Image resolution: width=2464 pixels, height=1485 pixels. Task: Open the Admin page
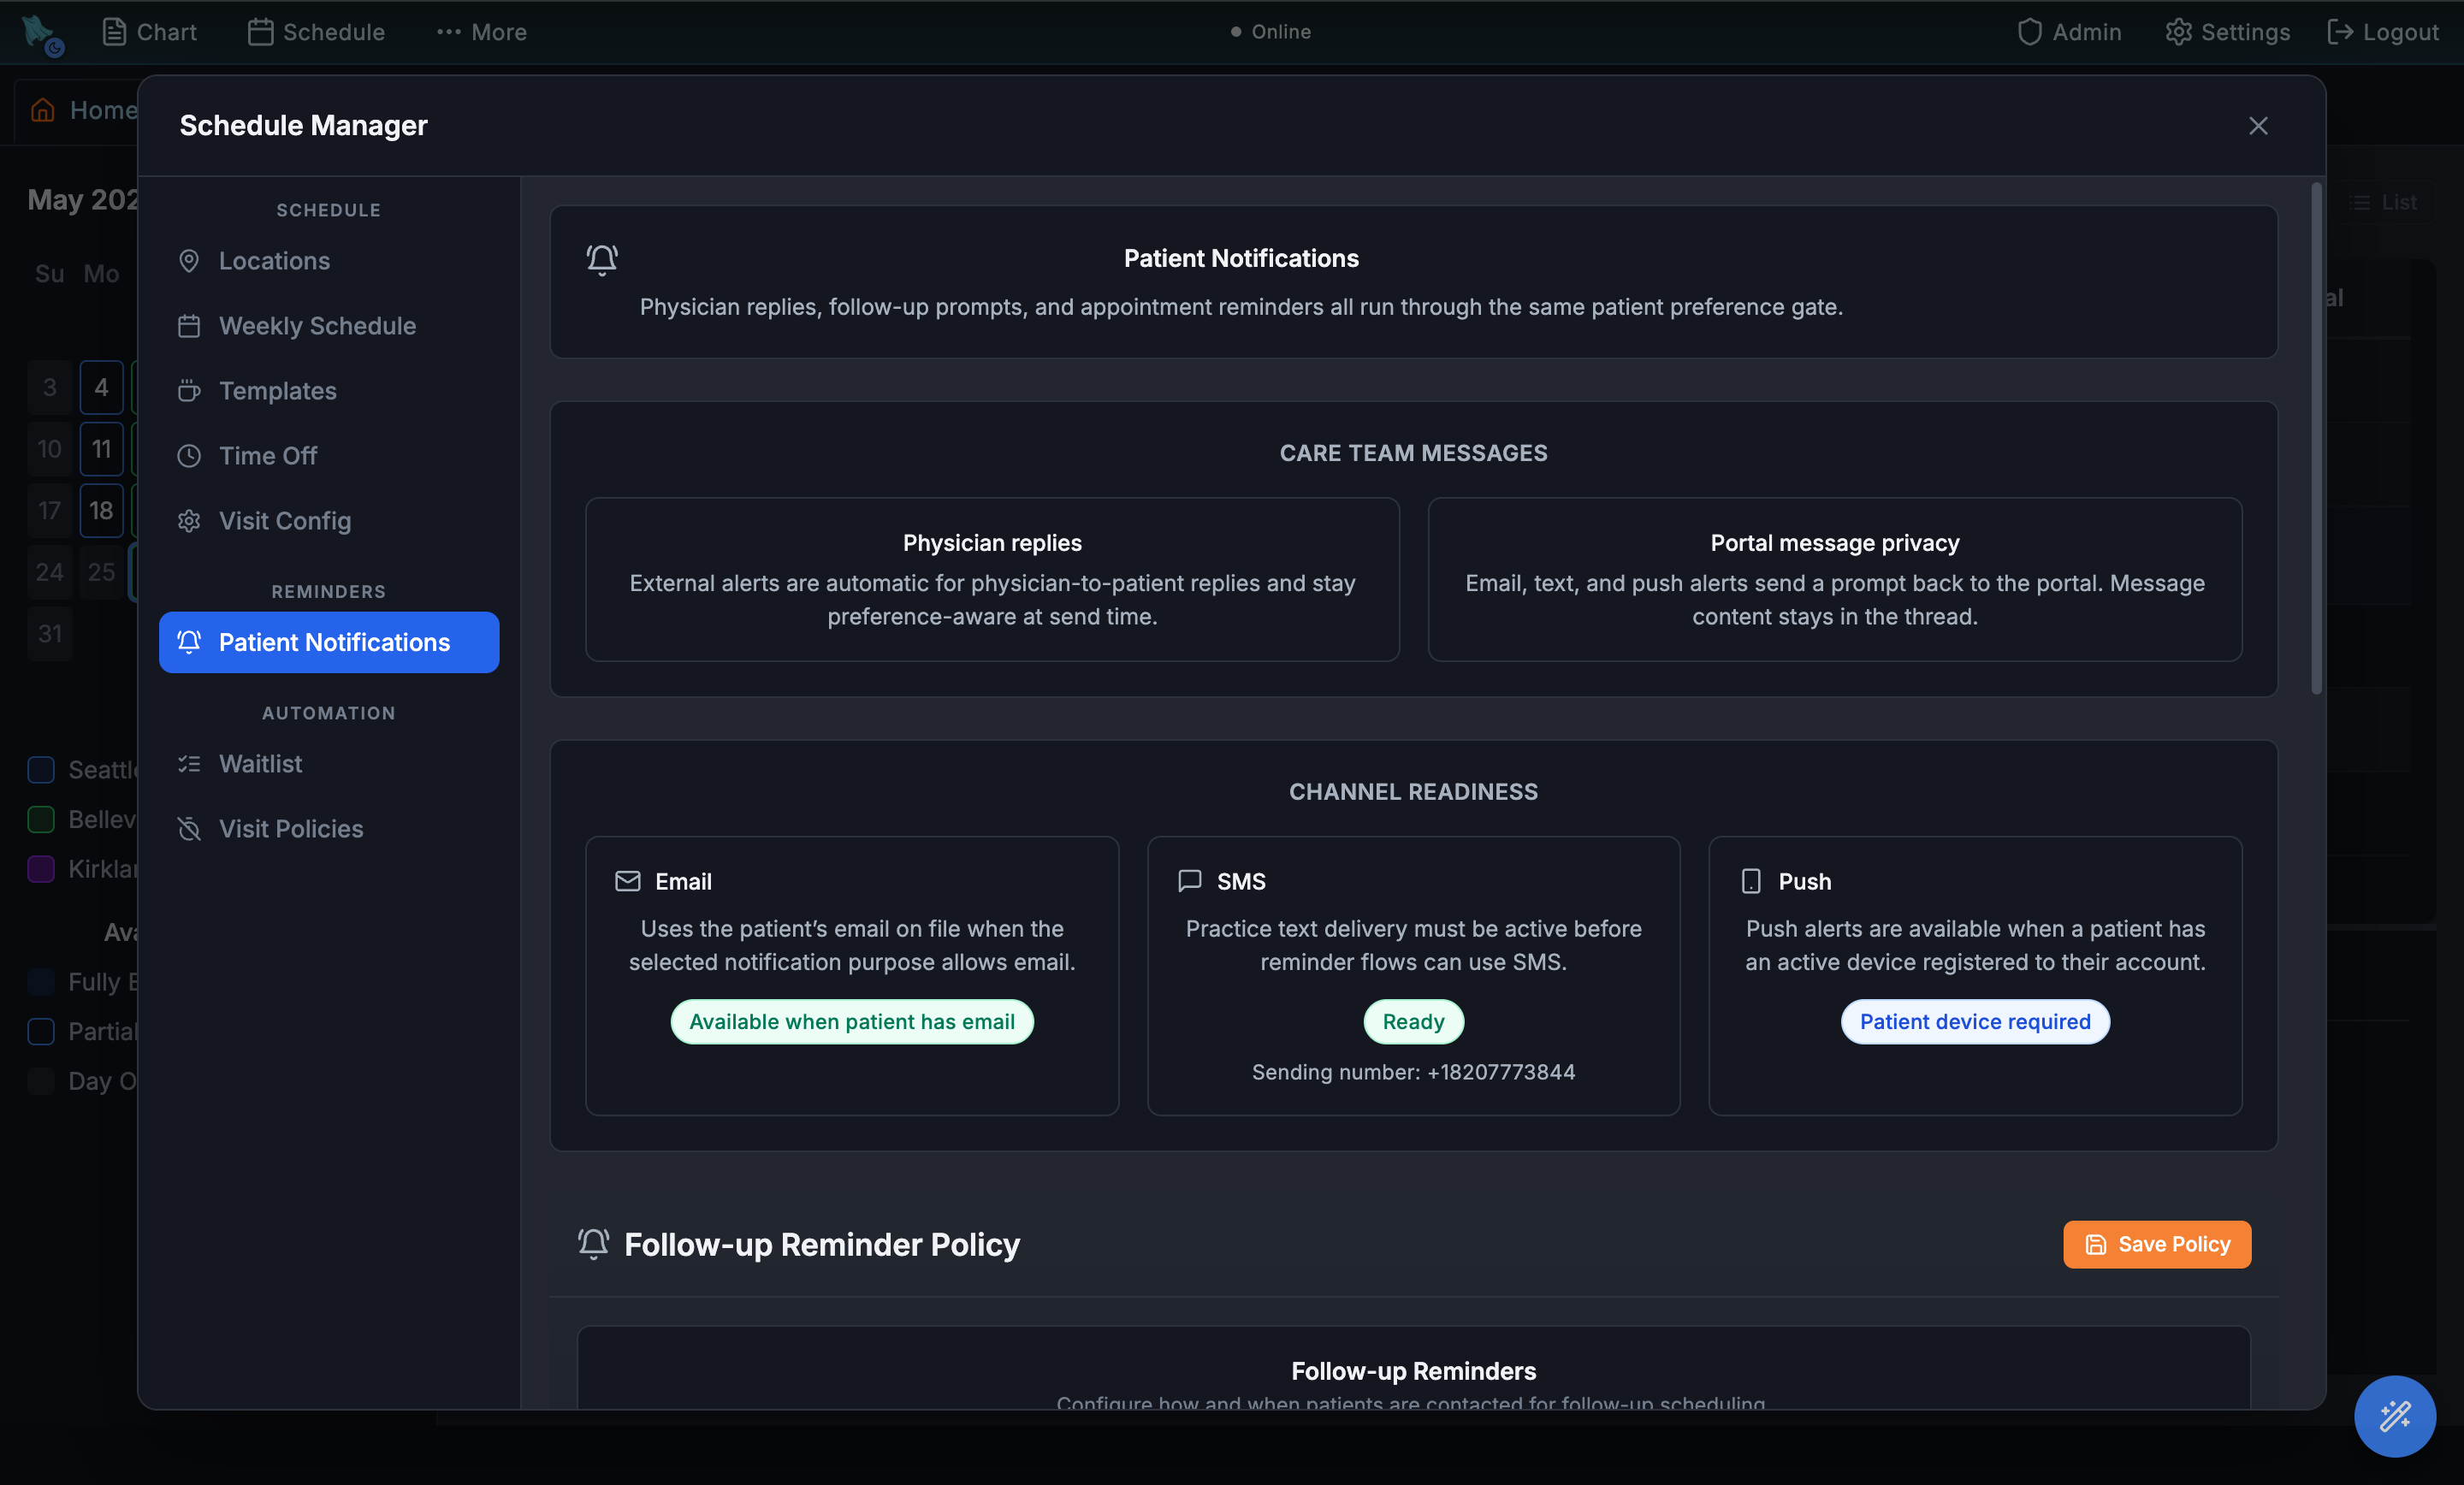(2069, 32)
